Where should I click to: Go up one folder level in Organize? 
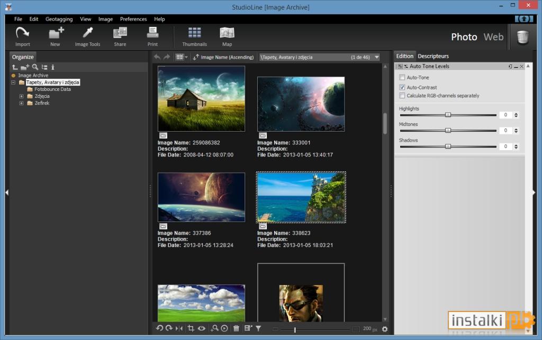click(x=15, y=67)
